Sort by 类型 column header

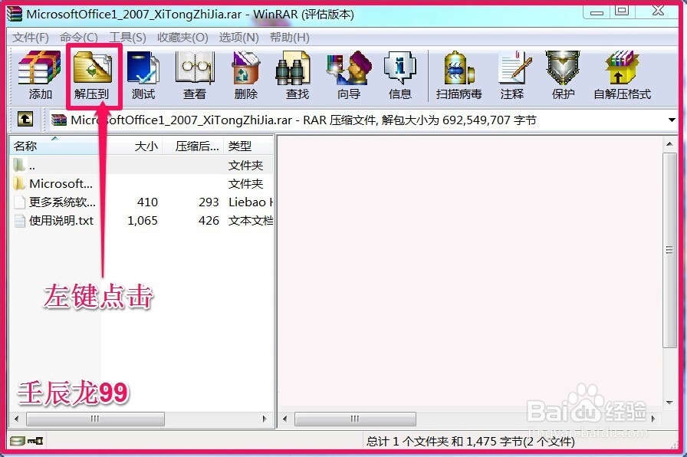click(248, 146)
